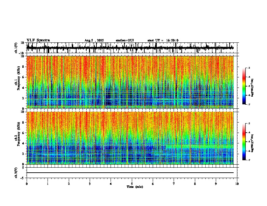267x206 pixels.
Task: Click the "-3" label on ch.2 color scale
Action: (x=249, y=124)
